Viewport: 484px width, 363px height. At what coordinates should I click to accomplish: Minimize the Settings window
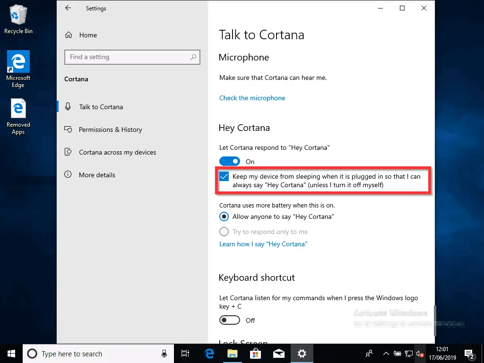pos(380,9)
